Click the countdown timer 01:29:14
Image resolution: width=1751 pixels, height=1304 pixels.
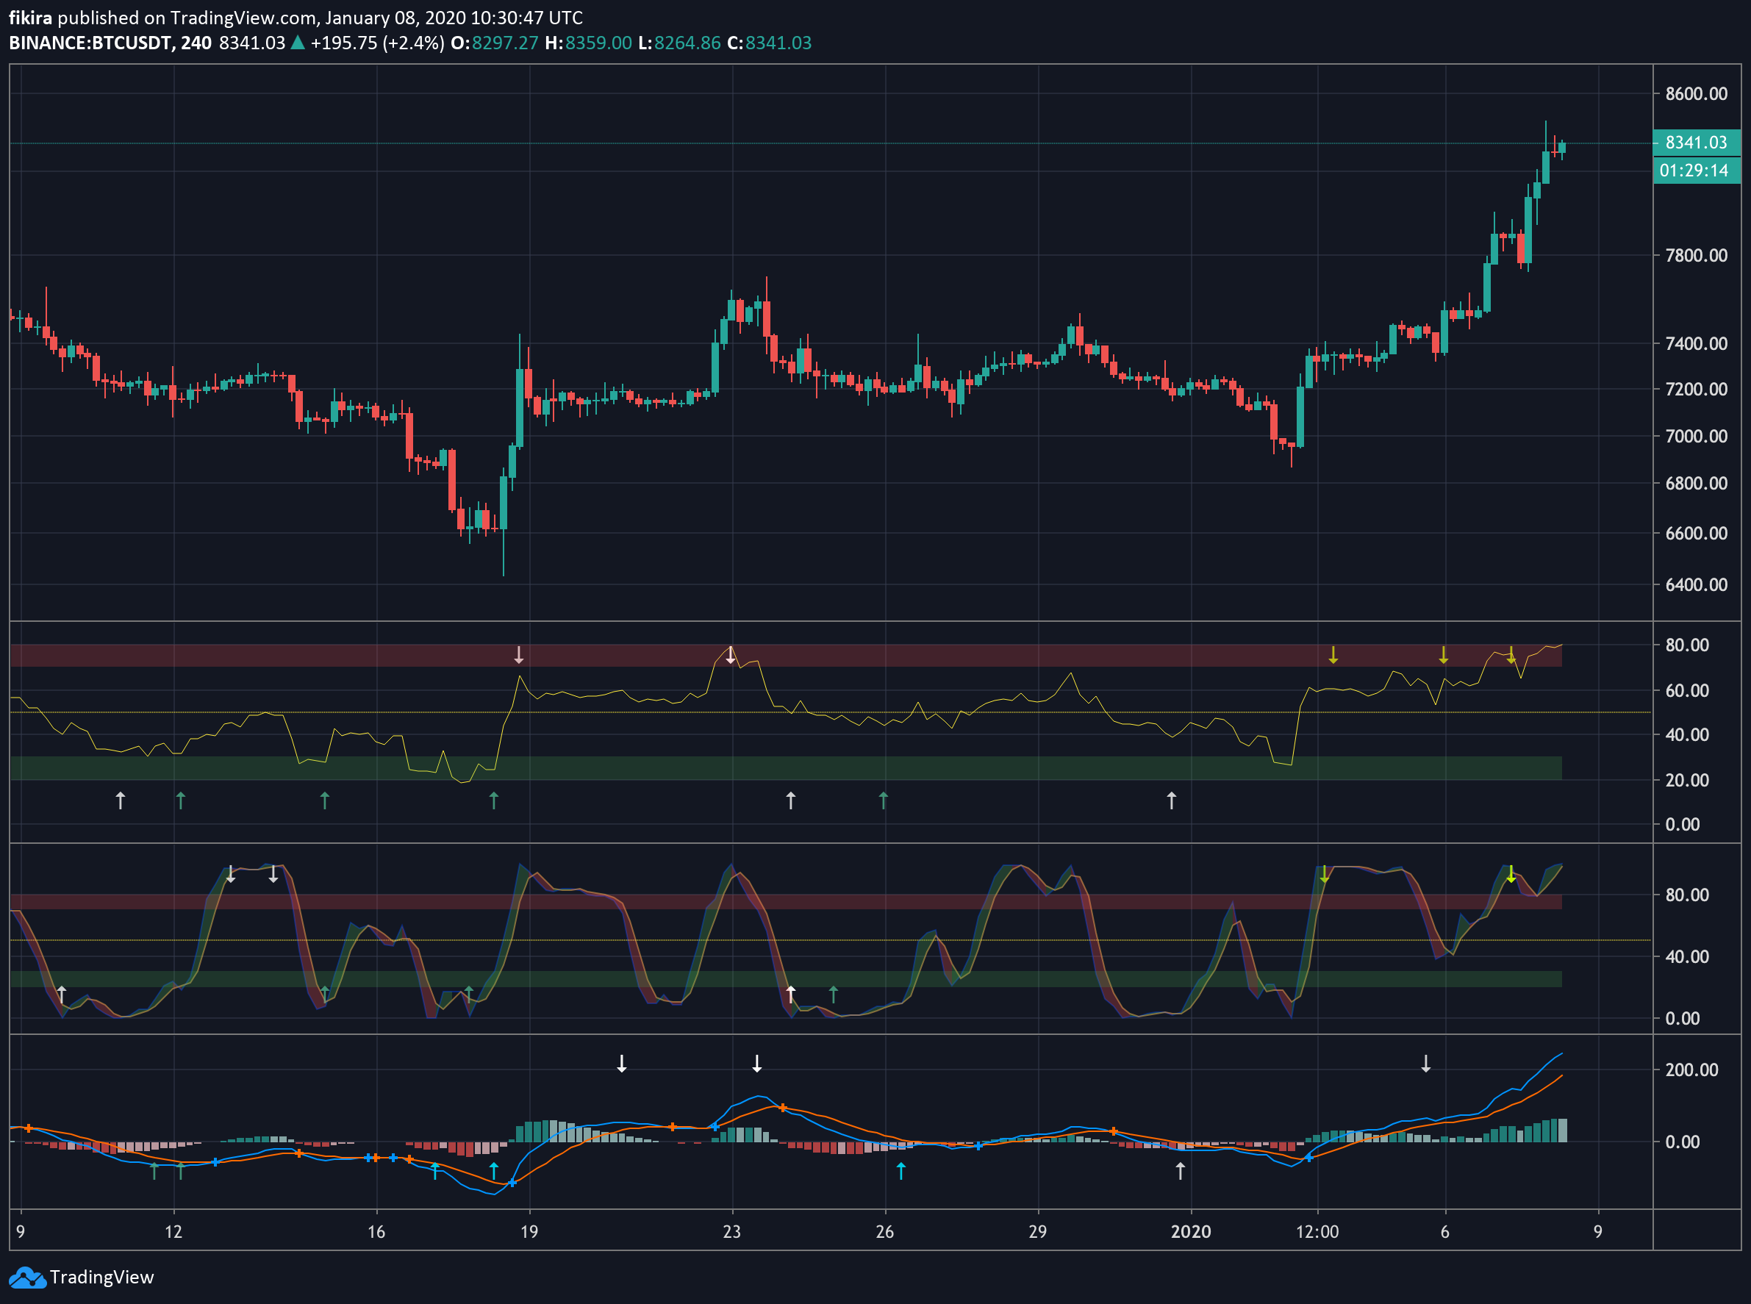pos(1697,171)
